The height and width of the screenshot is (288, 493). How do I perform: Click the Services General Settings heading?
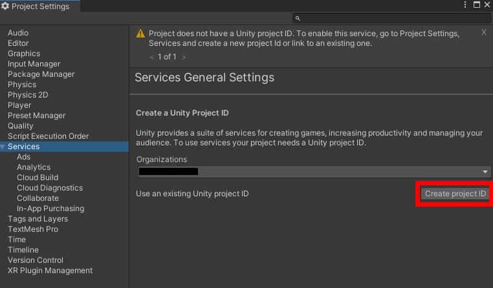click(x=204, y=77)
